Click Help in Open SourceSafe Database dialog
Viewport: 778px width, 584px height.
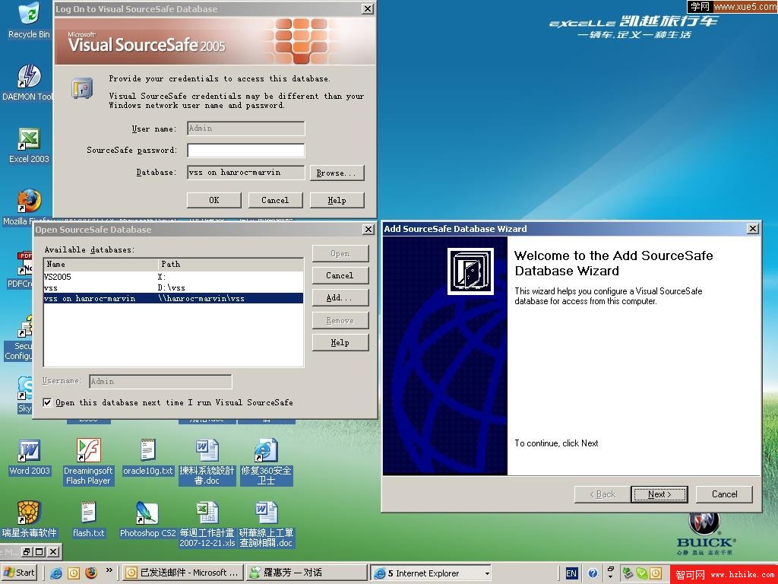[340, 343]
